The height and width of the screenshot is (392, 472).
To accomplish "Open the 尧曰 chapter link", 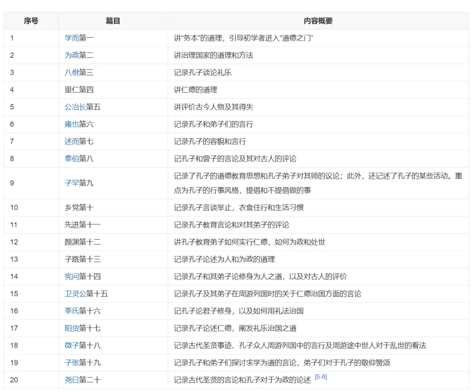I will pos(72,380).
